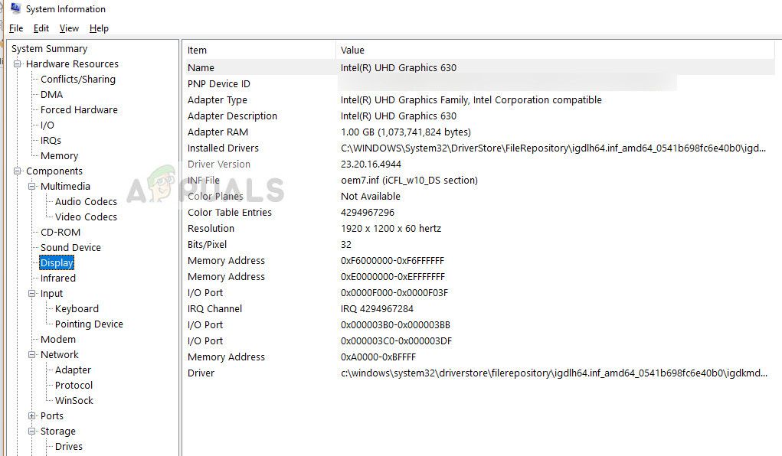This screenshot has height=456, width=782.
Task: Open the File menu
Action: (16, 28)
